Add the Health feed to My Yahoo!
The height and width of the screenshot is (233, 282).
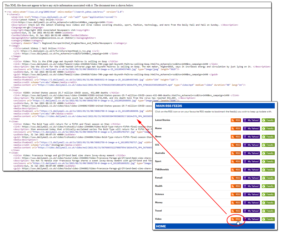pos(251,186)
